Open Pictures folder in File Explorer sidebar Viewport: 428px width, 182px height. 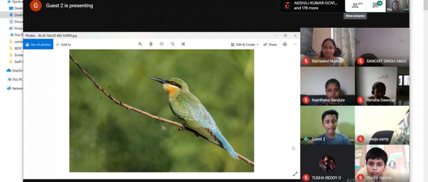(x=16, y=28)
